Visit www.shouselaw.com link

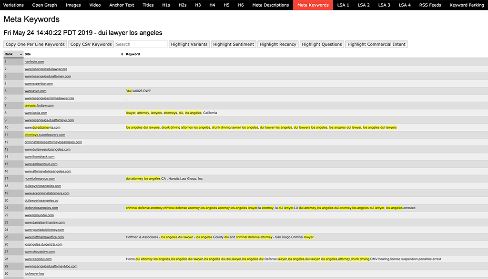(x=40, y=252)
